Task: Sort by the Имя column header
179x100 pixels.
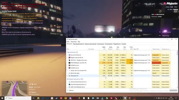Action: 77,48
